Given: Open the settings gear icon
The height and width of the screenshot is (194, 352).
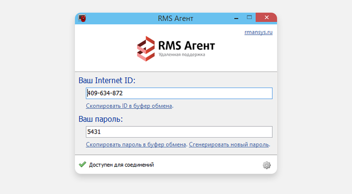Looking at the screenshot, I should point(267,165).
